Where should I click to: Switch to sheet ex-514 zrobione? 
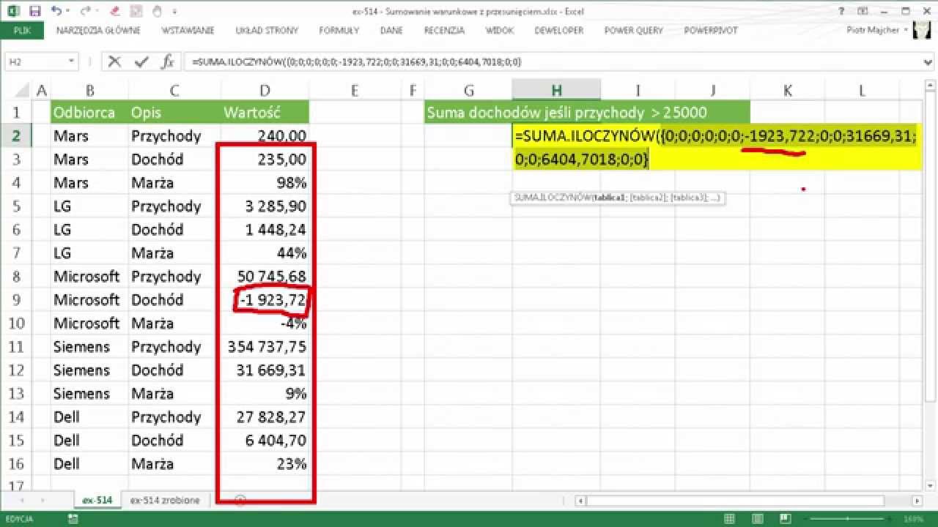(x=165, y=500)
